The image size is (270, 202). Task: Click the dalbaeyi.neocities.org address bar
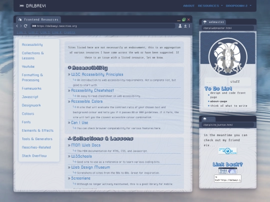coord(103,26)
